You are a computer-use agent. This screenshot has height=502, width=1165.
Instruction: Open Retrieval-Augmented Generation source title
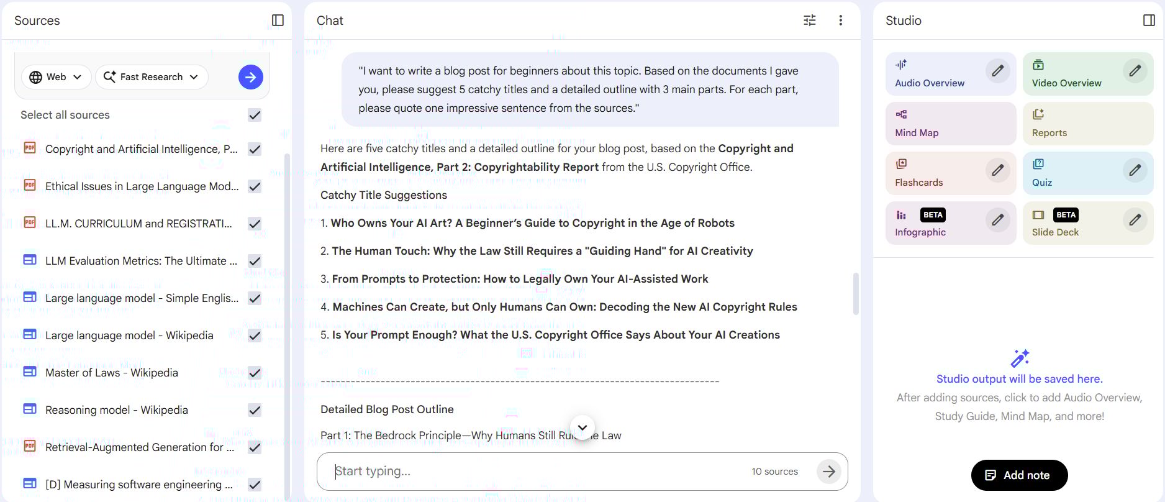(140, 447)
